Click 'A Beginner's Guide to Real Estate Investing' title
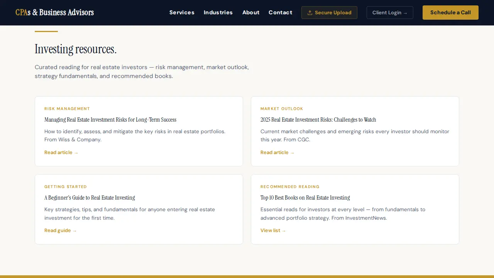The height and width of the screenshot is (278, 494). [90, 198]
